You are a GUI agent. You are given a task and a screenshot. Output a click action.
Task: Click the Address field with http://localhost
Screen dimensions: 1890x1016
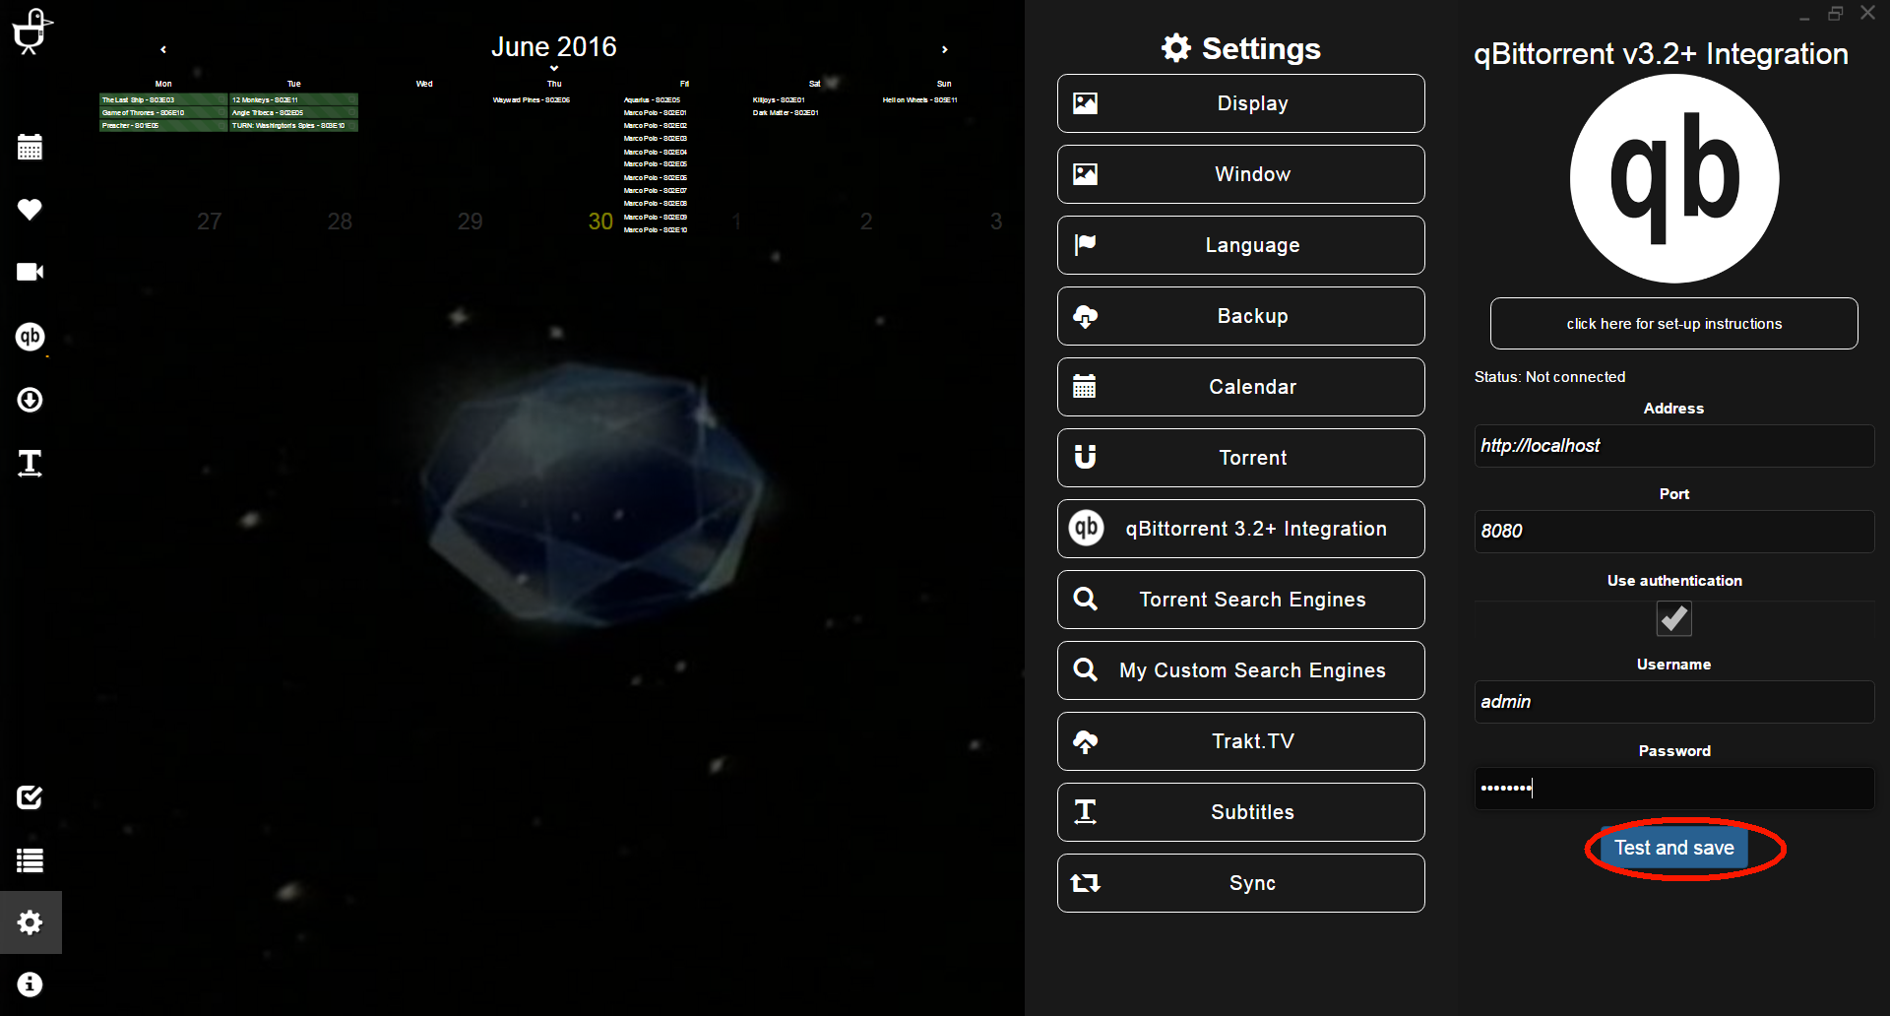[x=1674, y=446]
